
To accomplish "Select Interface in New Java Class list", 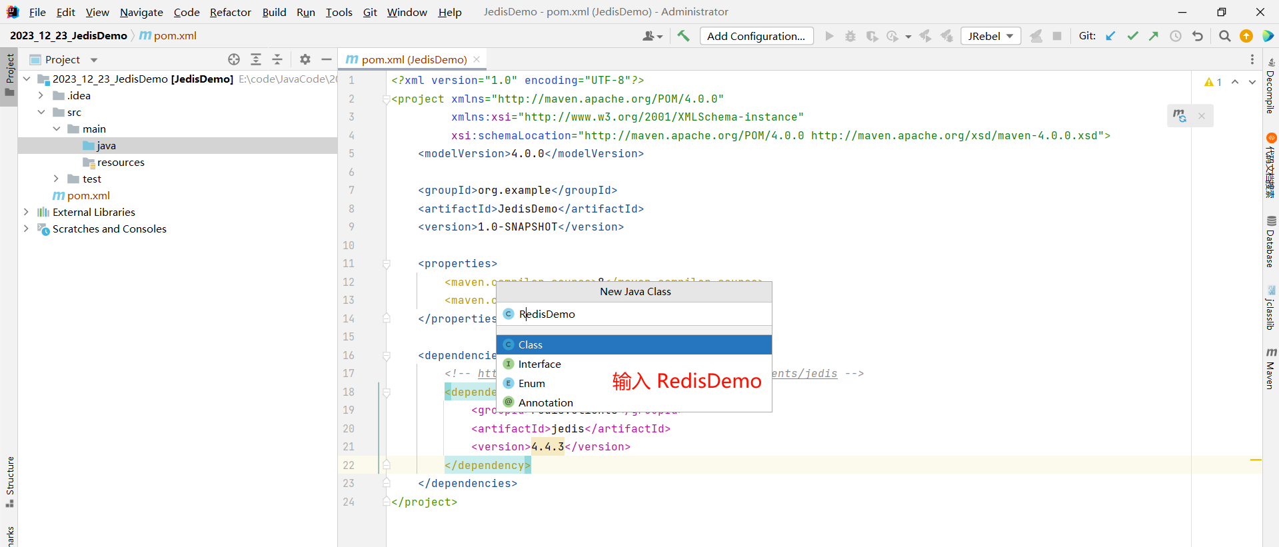I will coord(635,364).
